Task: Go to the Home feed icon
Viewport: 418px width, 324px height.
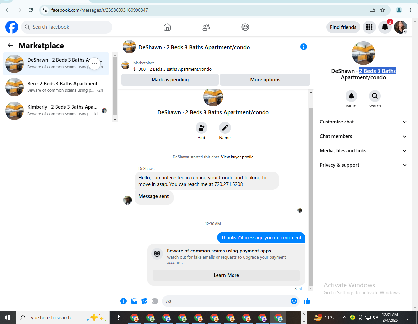Action: click(x=167, y=27)
